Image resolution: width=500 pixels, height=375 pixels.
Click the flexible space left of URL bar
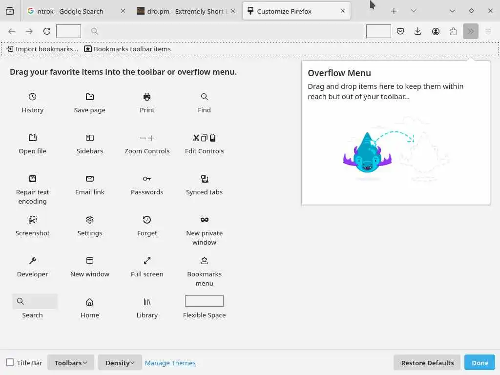68,31
